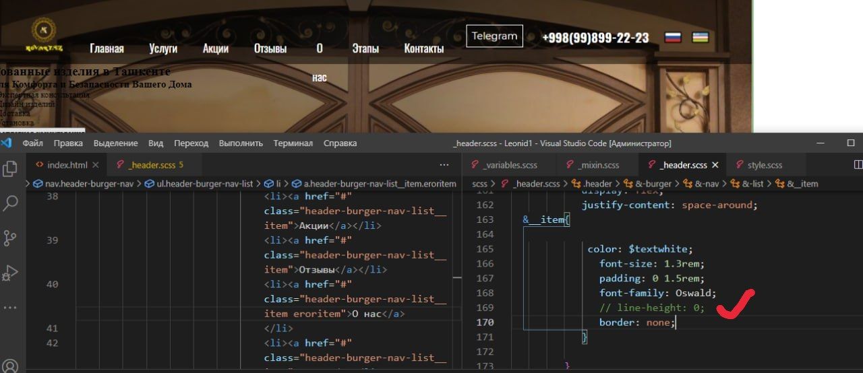863x373 pixels.
Task: Open the .header symbol breadcrumb
Action: (x=591, y=183)
